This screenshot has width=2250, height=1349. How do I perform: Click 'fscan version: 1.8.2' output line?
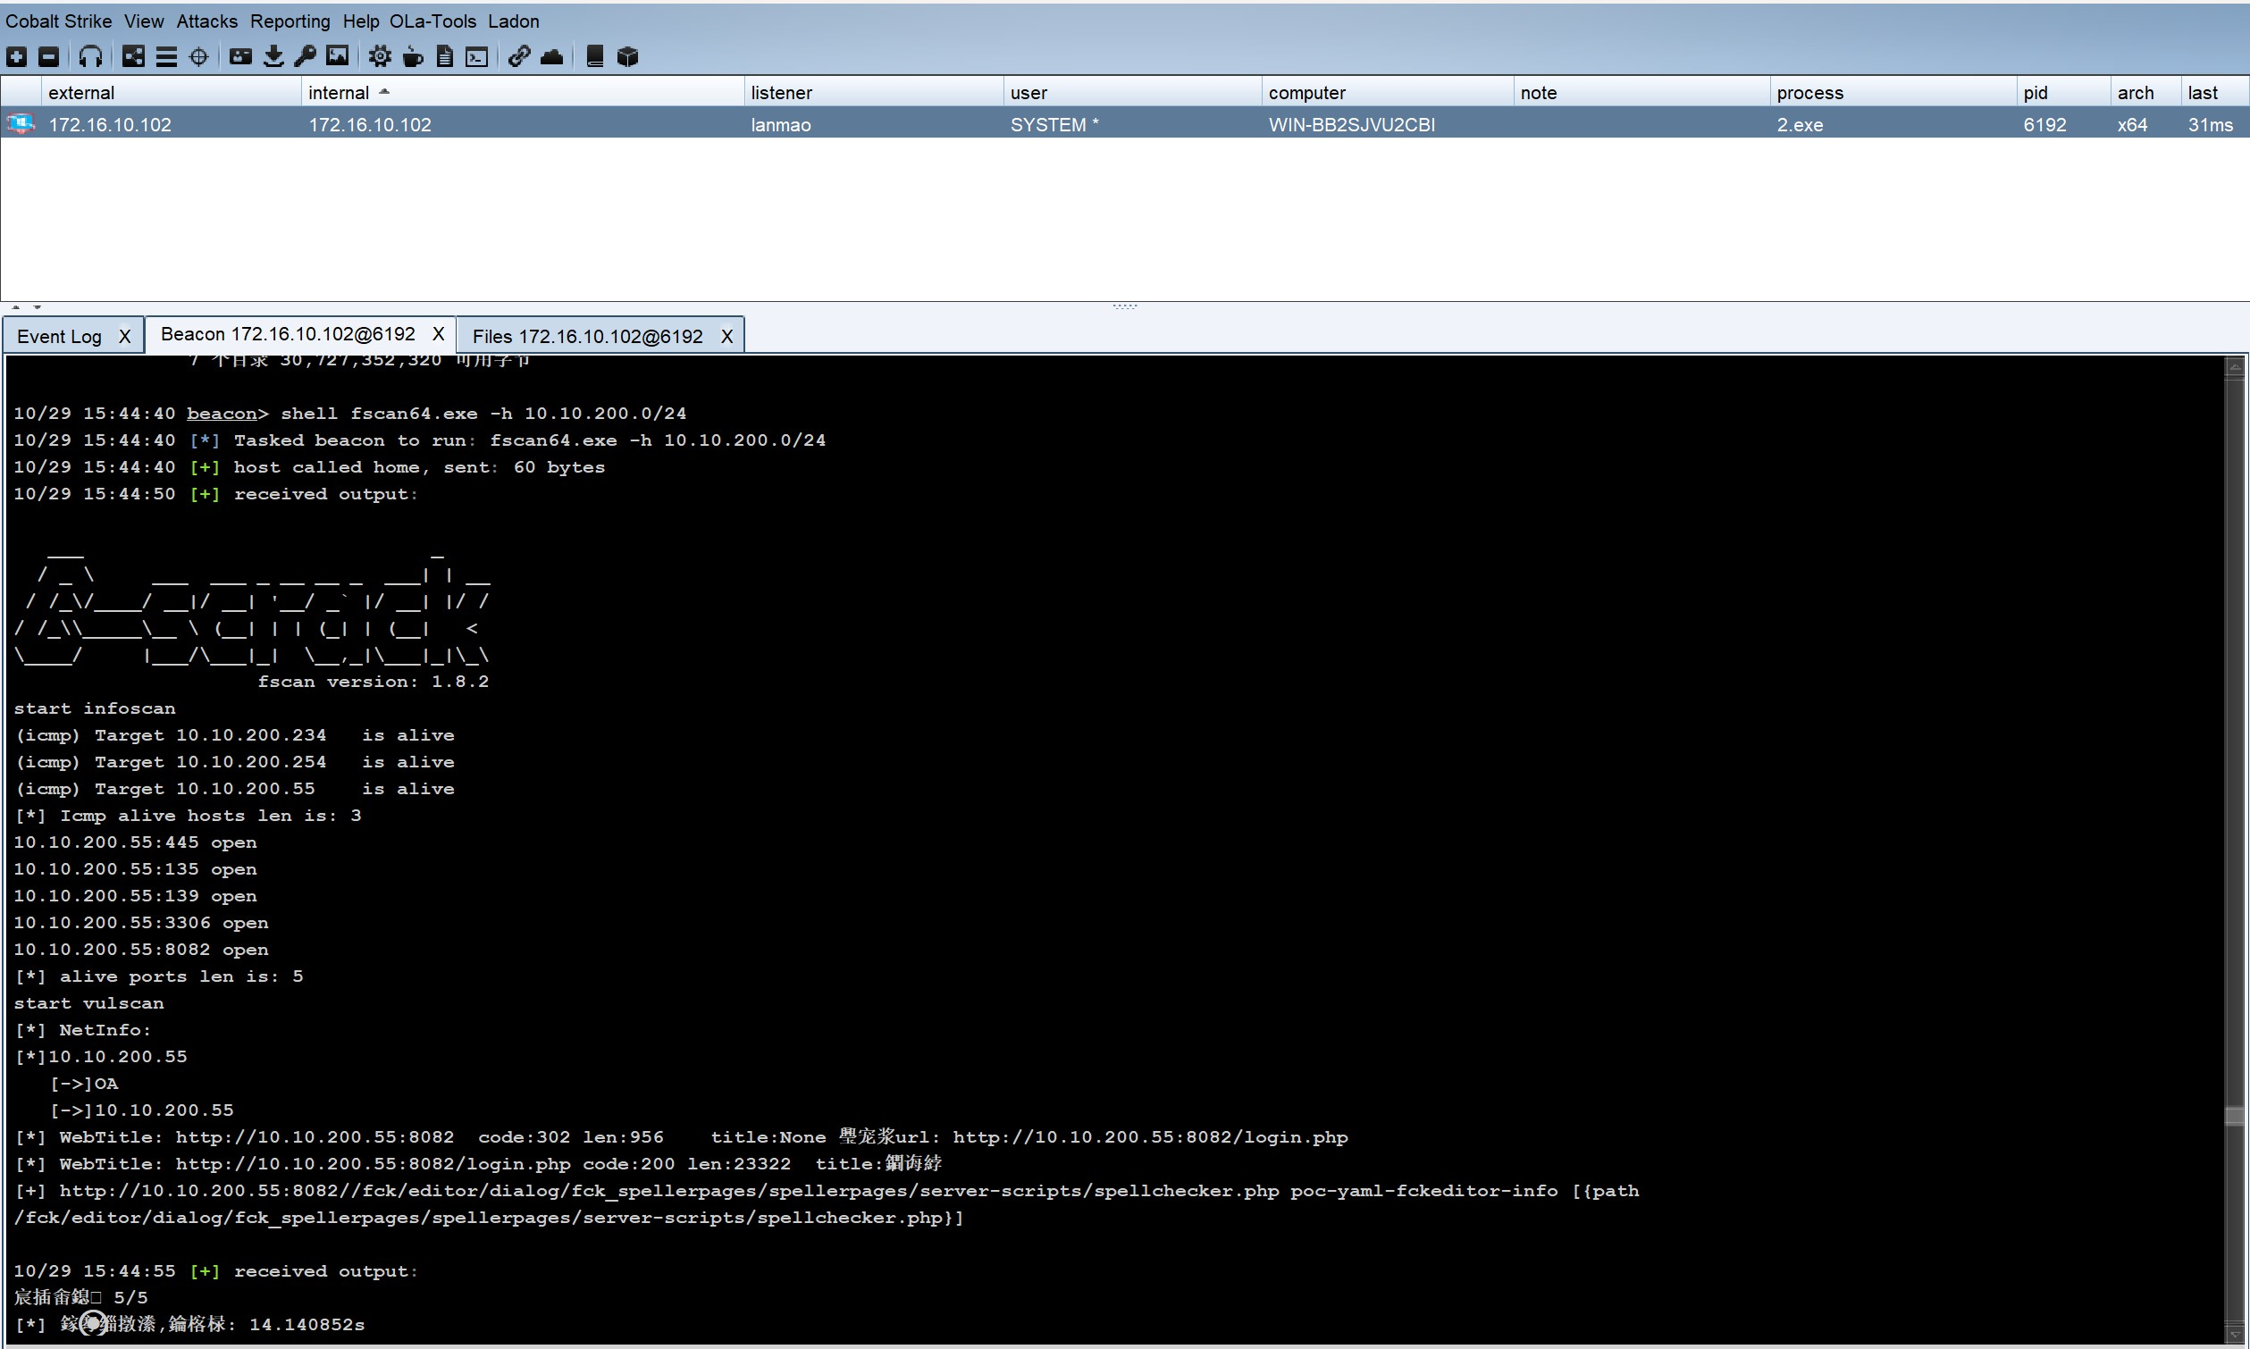point(373,682)
